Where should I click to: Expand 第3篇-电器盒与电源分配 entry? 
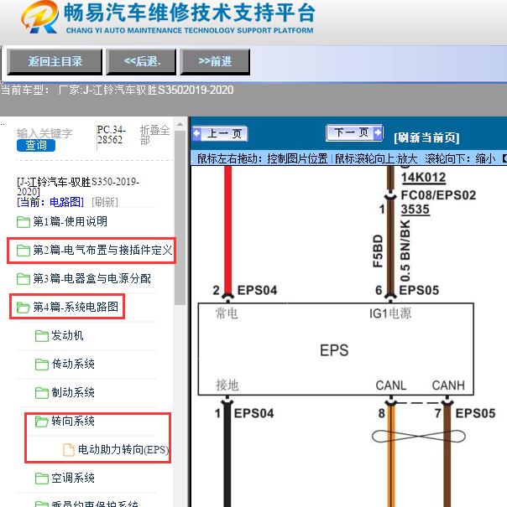click(92, 279)
